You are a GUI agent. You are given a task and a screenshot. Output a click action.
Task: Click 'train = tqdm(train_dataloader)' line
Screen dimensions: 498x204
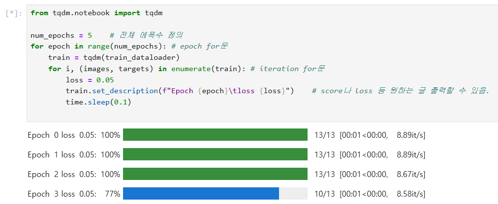click(x=114, y=57)
